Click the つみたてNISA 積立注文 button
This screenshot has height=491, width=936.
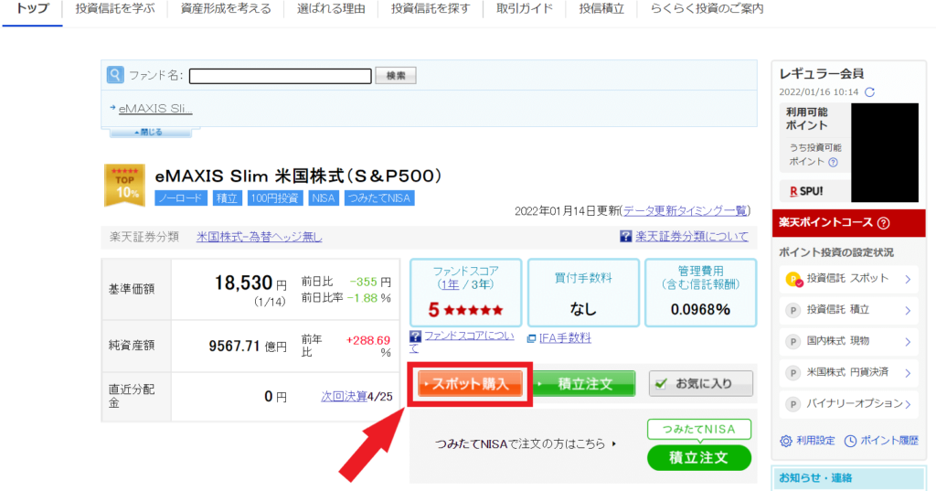699,457
